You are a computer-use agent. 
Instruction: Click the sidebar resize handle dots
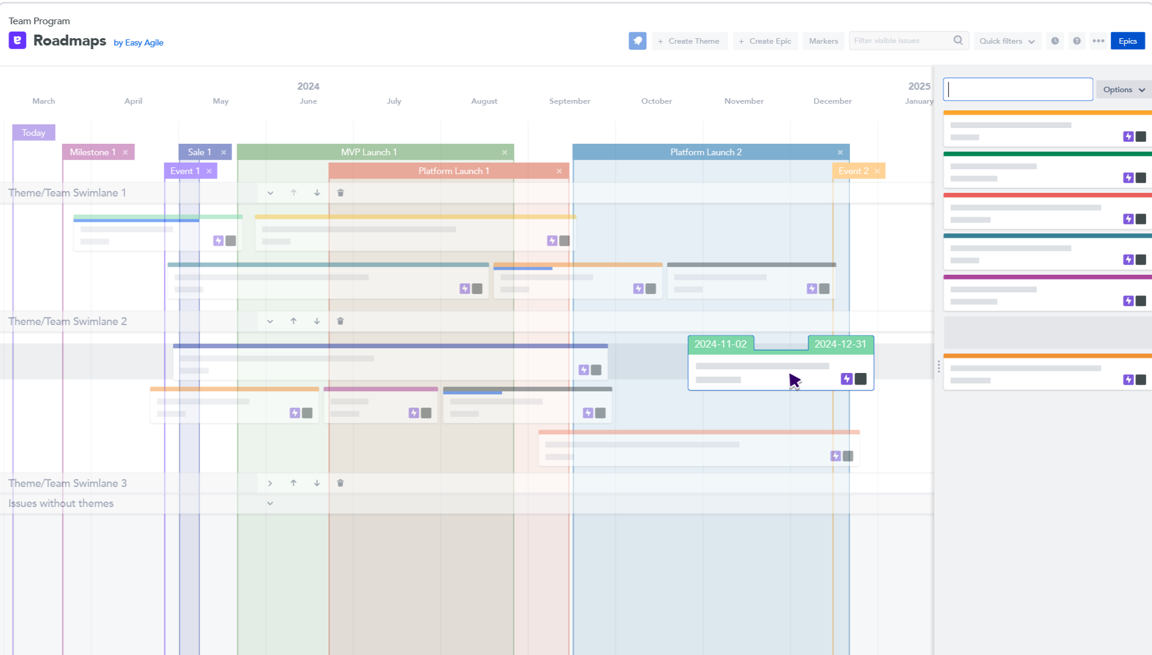tap(938, 366)
